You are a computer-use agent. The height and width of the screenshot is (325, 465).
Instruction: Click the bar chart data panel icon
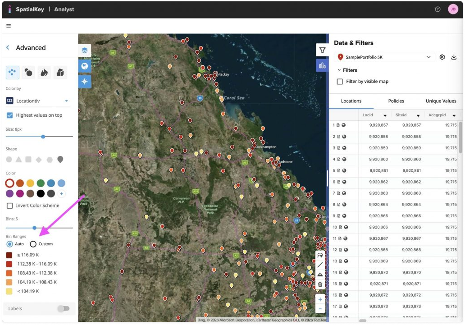click(322, 65)
